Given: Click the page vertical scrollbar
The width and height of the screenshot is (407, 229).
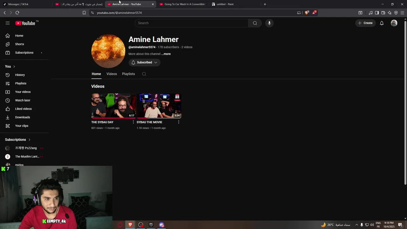Looking at the screenshot, I should (x=405, y=102).
